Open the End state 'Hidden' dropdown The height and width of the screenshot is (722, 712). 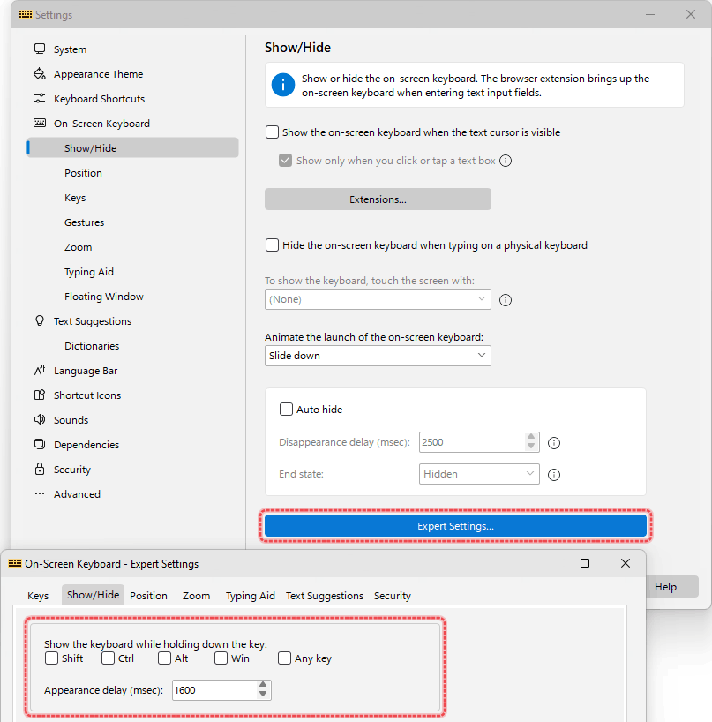pyautogui.click(x=479, y=474)
